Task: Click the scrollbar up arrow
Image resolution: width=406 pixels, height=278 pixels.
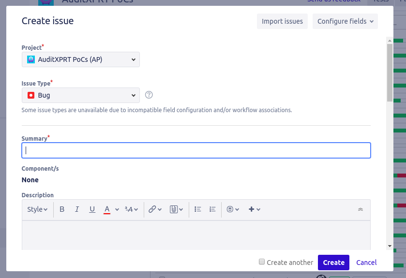Action: coord(390,41)
